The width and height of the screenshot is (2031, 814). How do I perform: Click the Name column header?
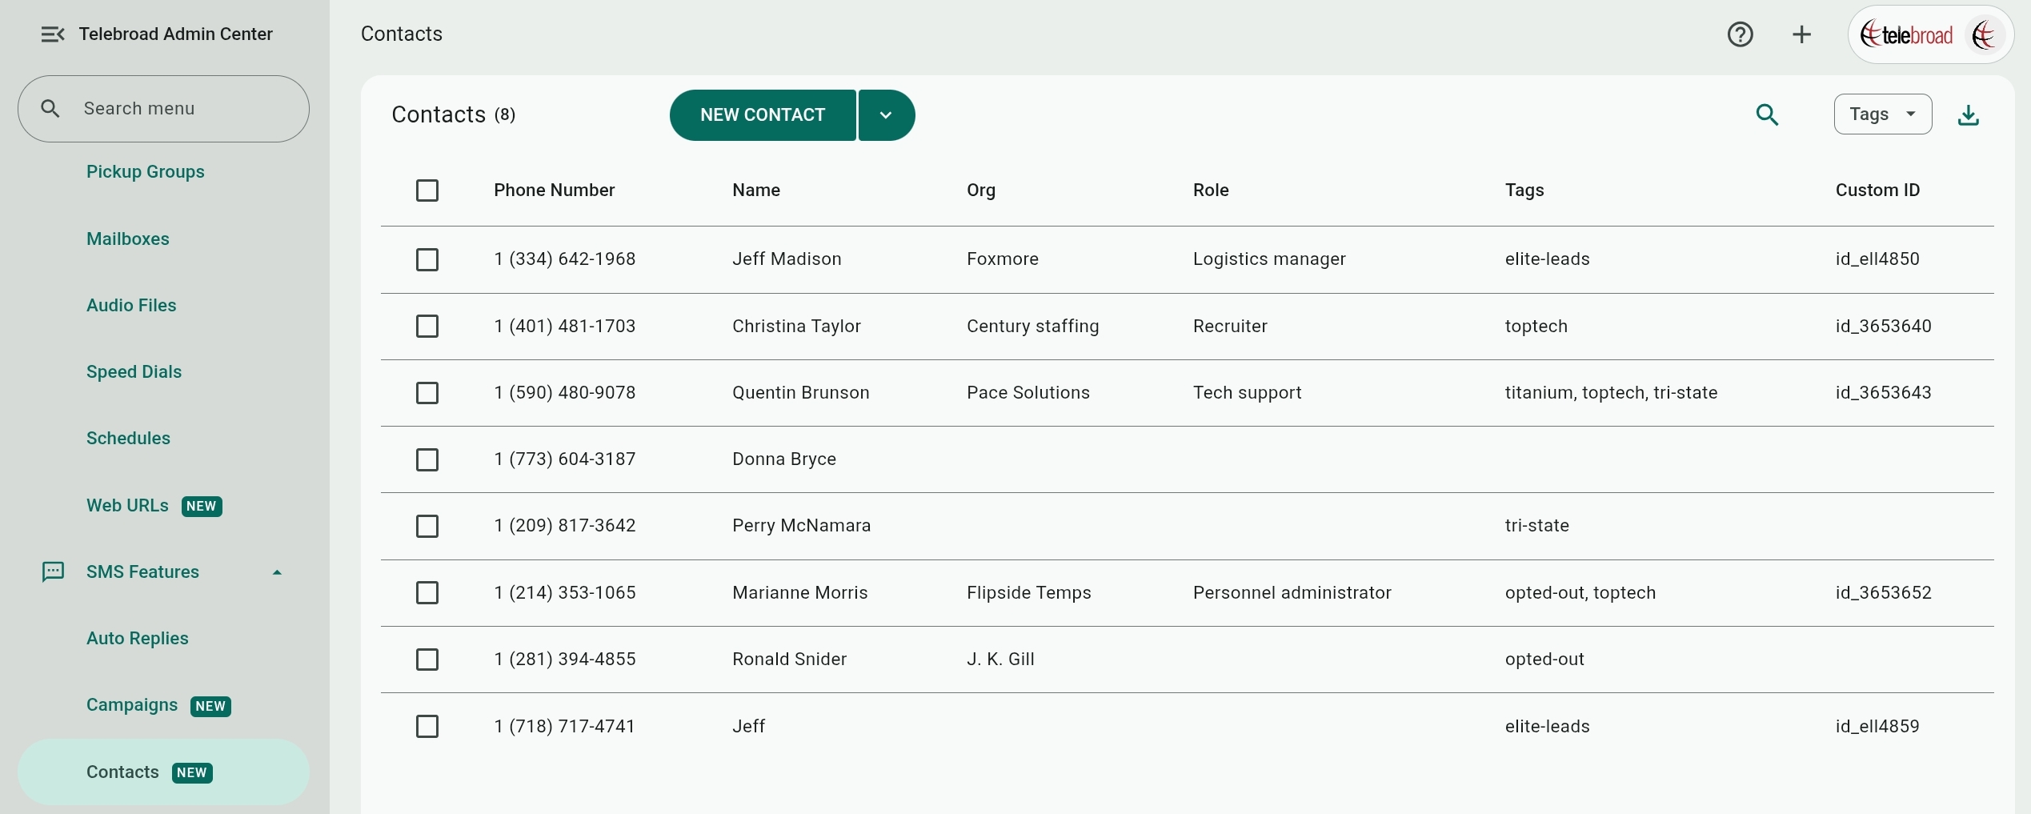pos(756,190)
